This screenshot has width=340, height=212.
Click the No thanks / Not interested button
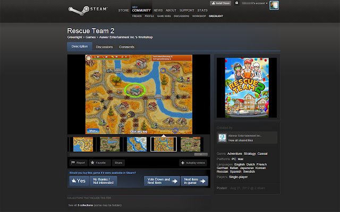104,181
